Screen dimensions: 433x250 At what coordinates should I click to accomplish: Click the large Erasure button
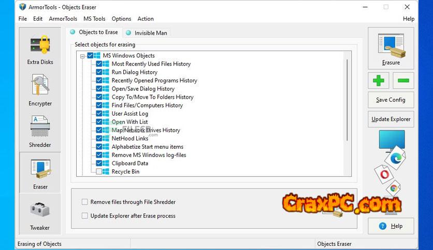[391, 48]
